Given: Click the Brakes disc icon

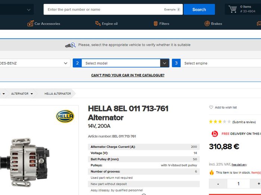Looking at the screenshot, I should [207, 23].
